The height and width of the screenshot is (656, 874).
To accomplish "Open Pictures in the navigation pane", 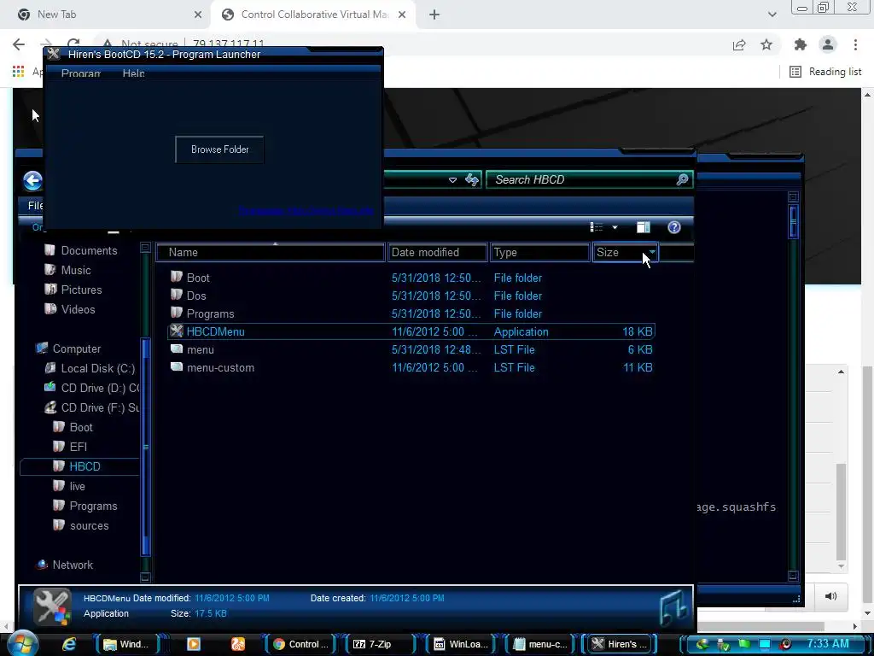I will click(81, 290).
